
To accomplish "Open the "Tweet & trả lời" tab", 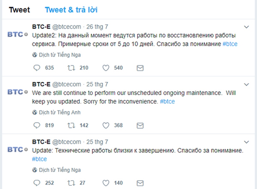I will [71, 10].
